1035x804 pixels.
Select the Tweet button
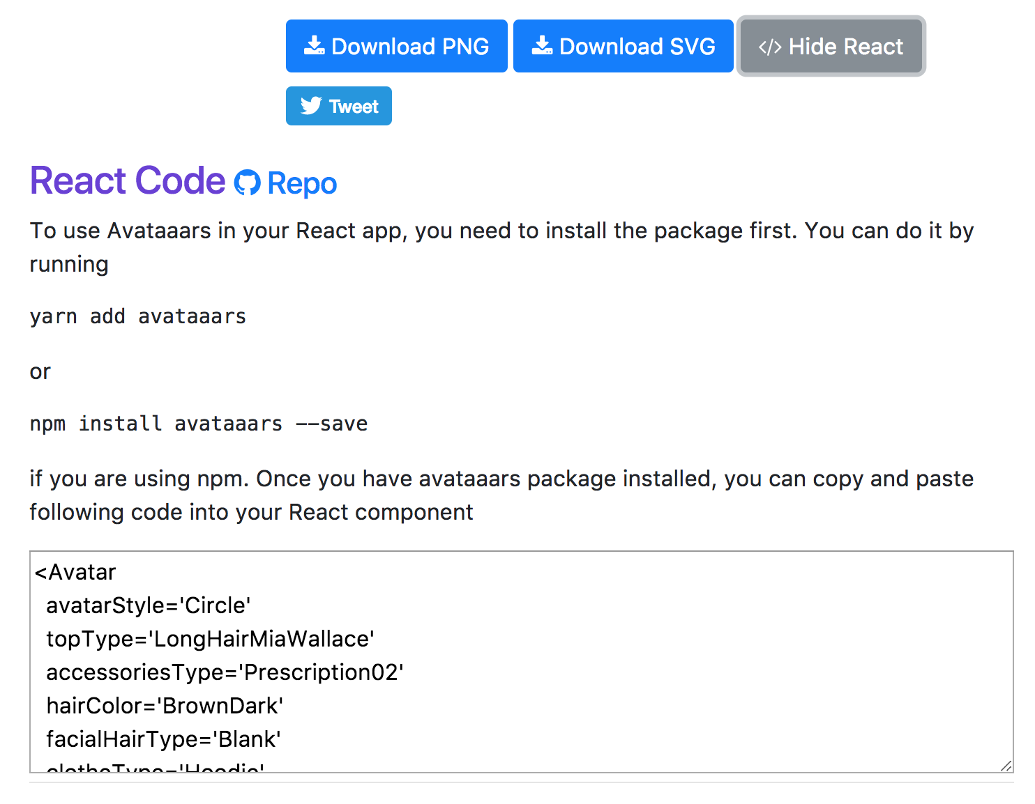(x=339, y=106)
